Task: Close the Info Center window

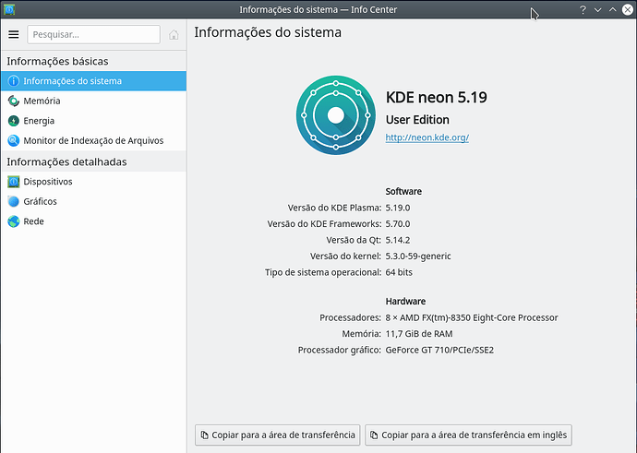Action: (627, 9)
